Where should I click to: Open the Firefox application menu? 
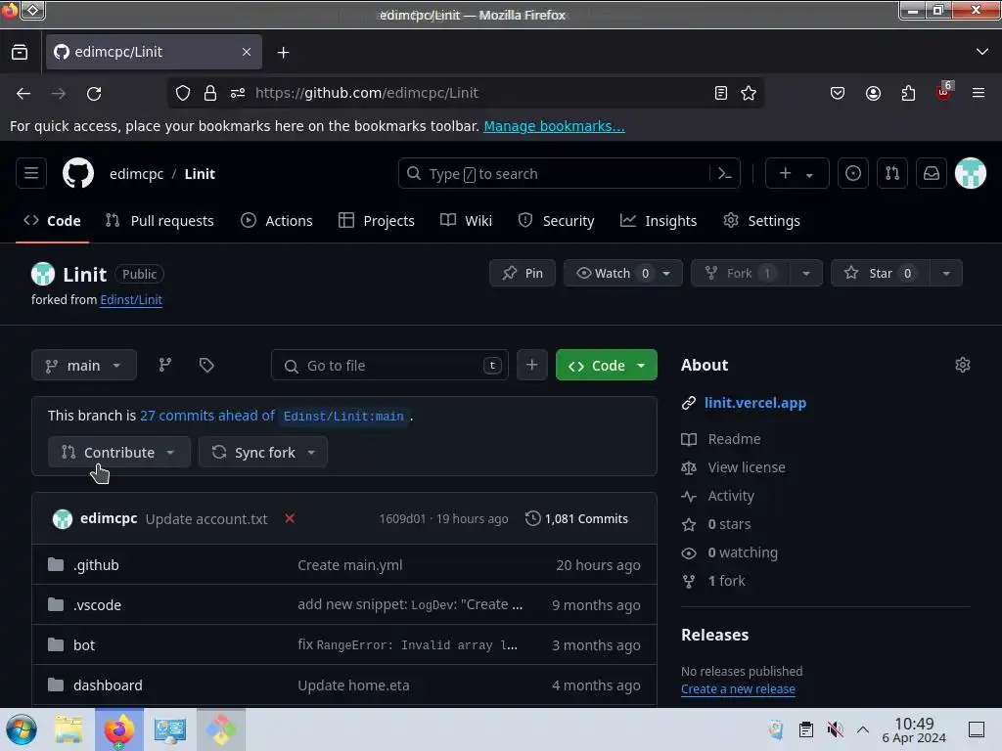979,93
